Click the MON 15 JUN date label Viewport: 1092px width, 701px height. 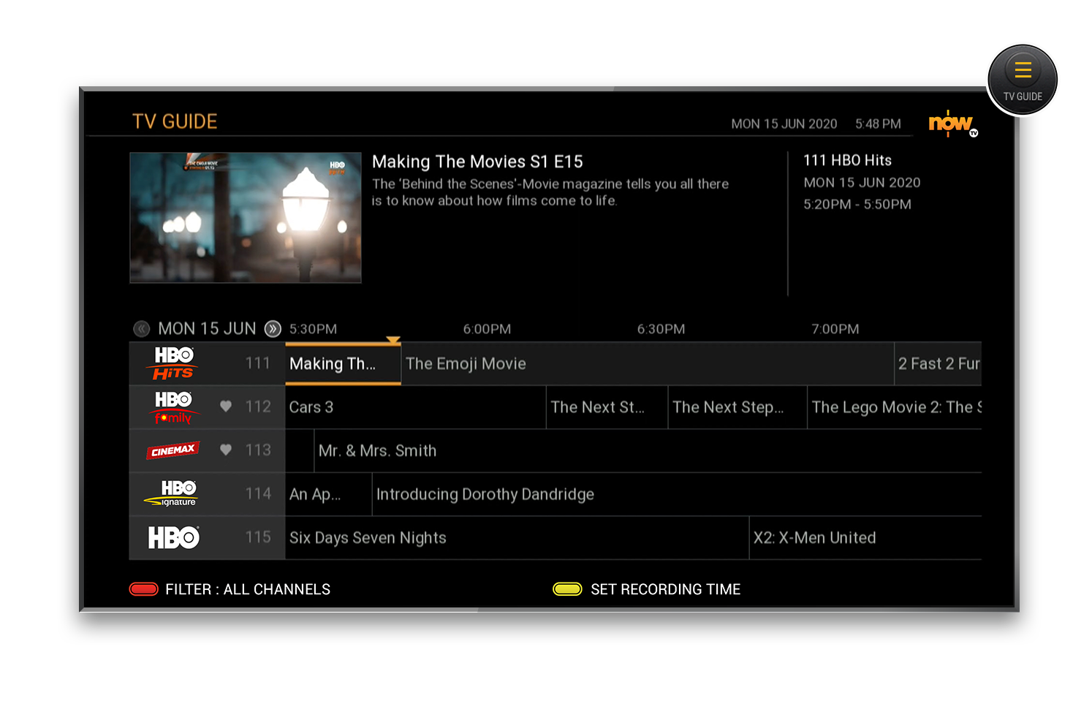tap(208, 329)
